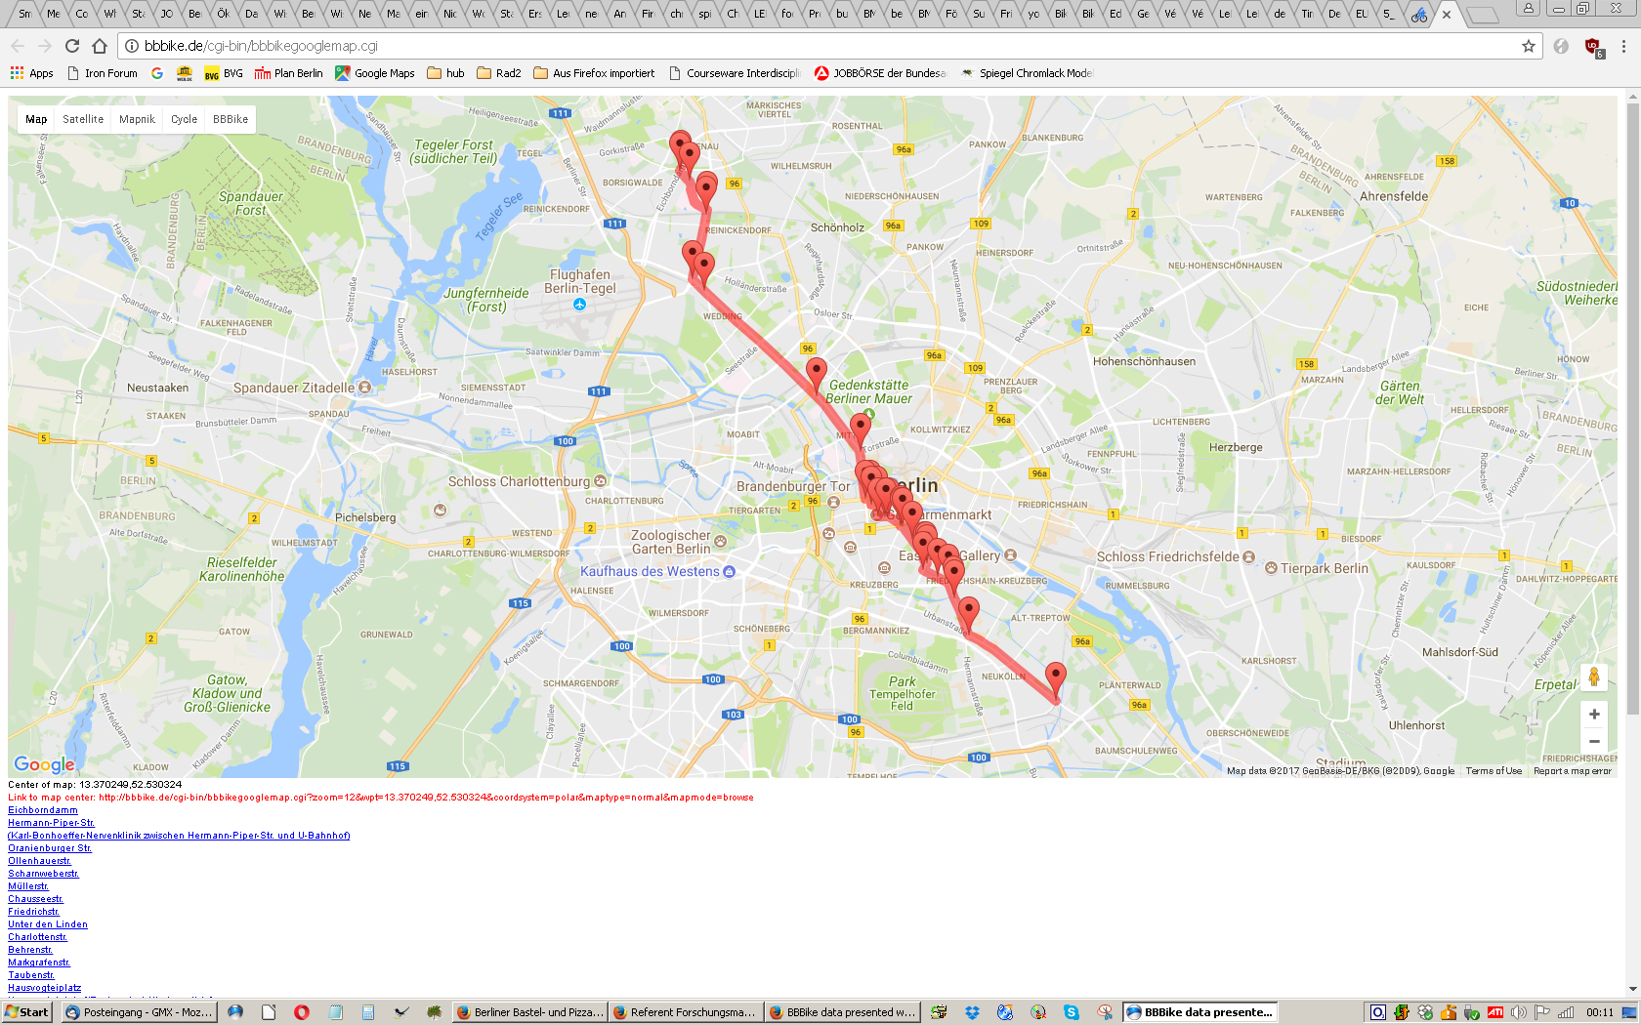The width and height of the screenshot is (1641, 1025).
Task: Reload the page with the refresh icon
Action: pos(72,46)
